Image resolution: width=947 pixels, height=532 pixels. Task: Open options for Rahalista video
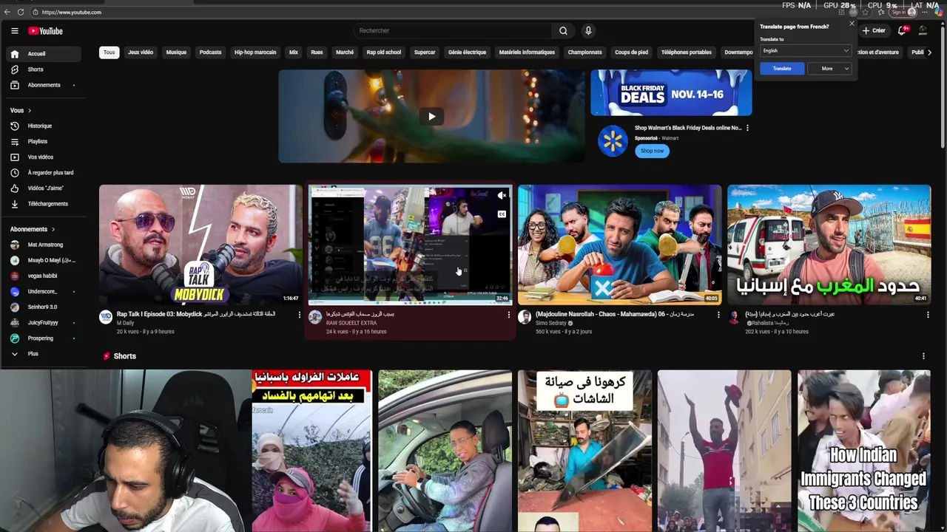pyautogui.click(x=927, y=315)
